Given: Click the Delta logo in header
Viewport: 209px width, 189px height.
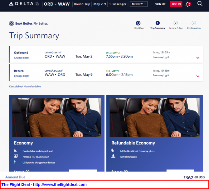Looking at the screenshot, I should pyautogui.click(x=24, y=4).
